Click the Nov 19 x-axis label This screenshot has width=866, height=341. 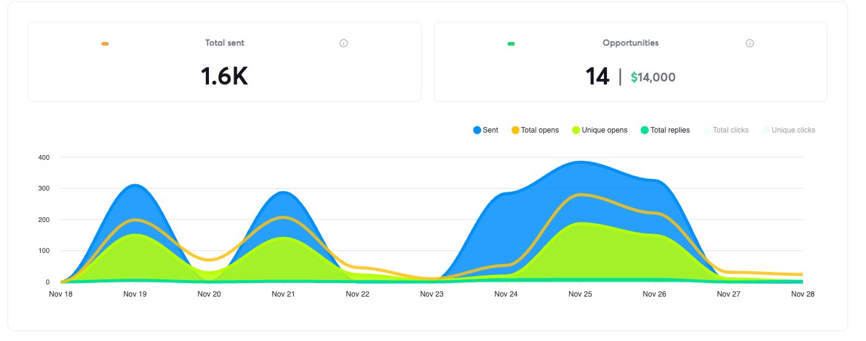pos(135,294)
